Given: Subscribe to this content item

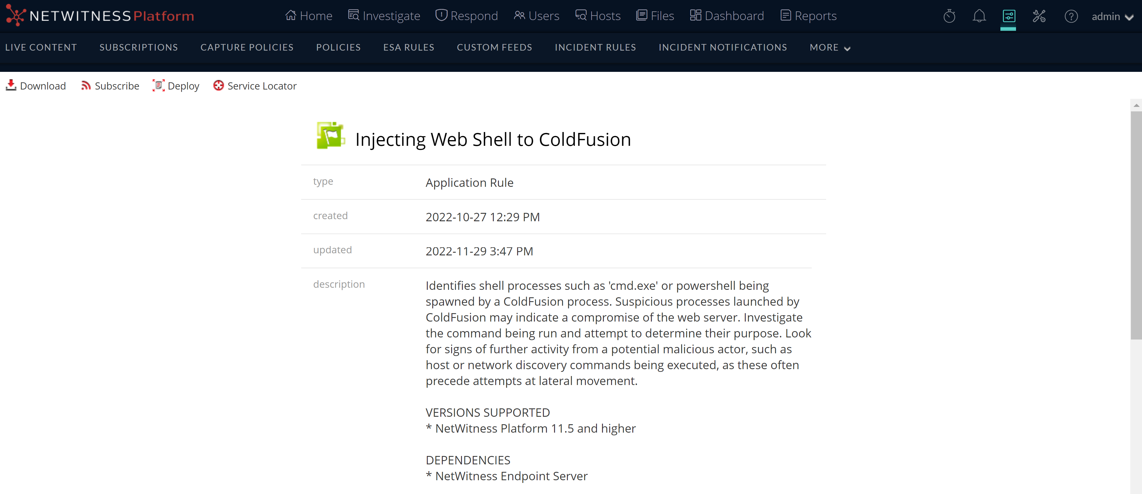Looking at the screenshot, I should (110, 85).
